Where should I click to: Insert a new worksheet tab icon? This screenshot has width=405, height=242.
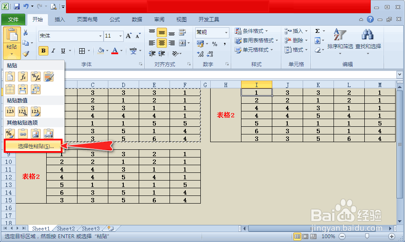[x=110, y=228]
